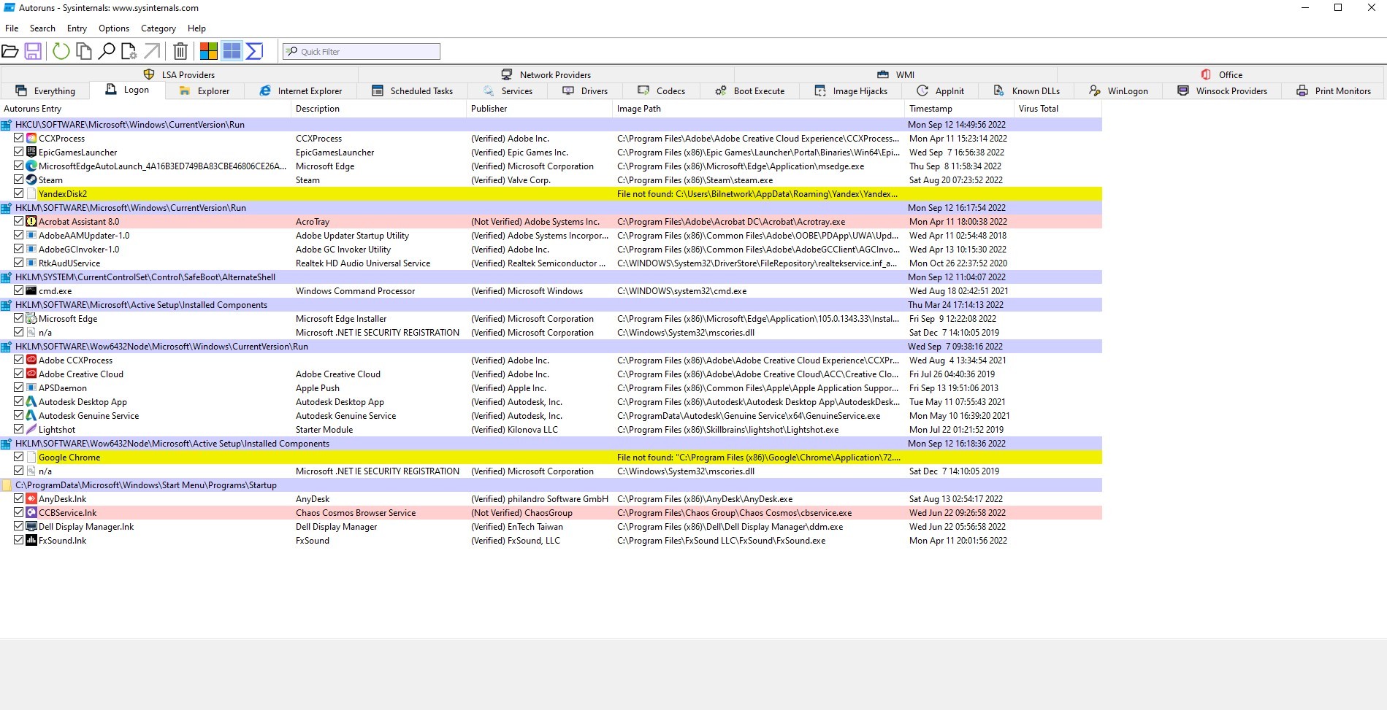Sort by the Description column header
The height and width of the screenshot is (710, 1387).
[378, 109]
